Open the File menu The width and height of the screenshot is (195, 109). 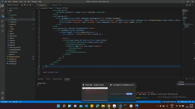(5, 2)
